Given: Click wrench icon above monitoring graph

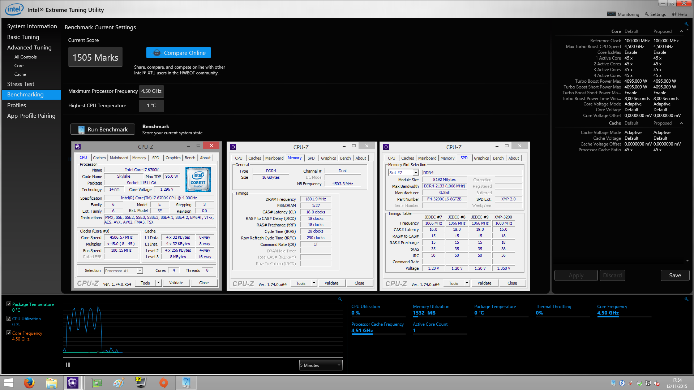Looking at the screenshot, I should click(340, 299).
